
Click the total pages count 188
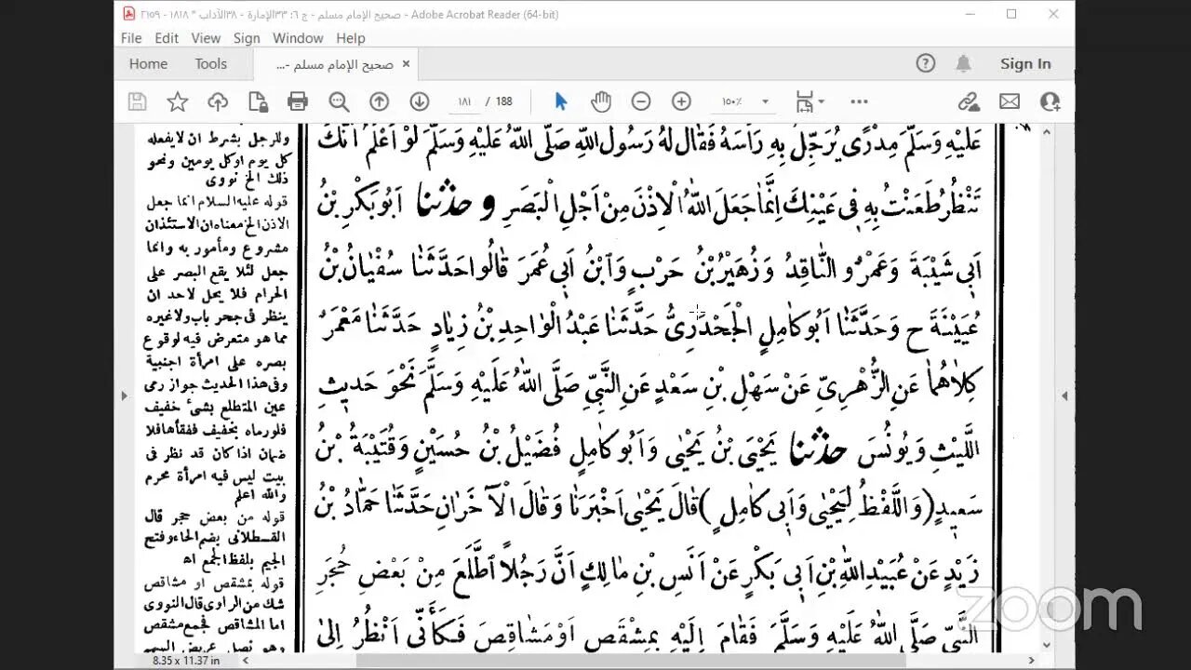pos(504,101)
